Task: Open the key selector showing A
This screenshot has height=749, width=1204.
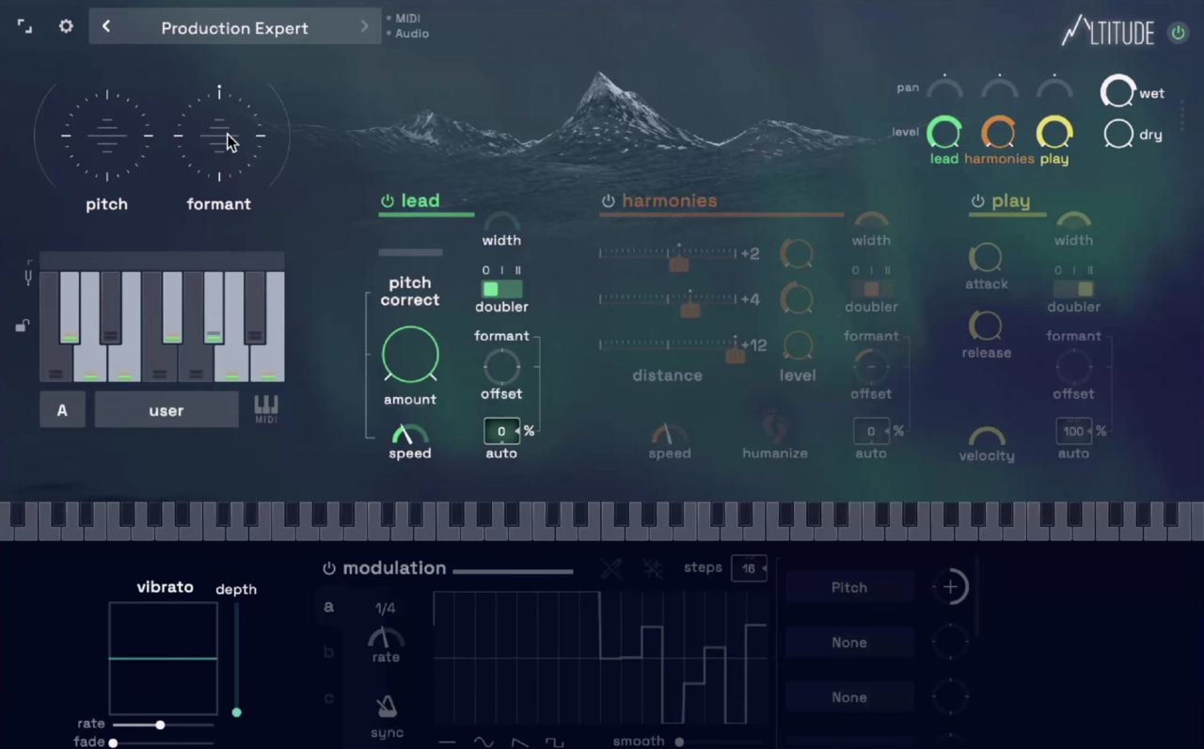Action: point(62,410)
